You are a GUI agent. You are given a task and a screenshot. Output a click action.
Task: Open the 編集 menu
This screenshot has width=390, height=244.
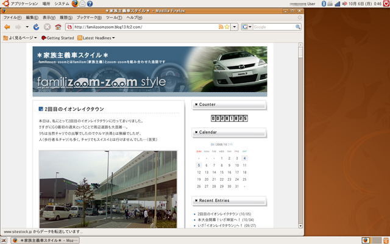pyautogui.click(x=32, y=18)
